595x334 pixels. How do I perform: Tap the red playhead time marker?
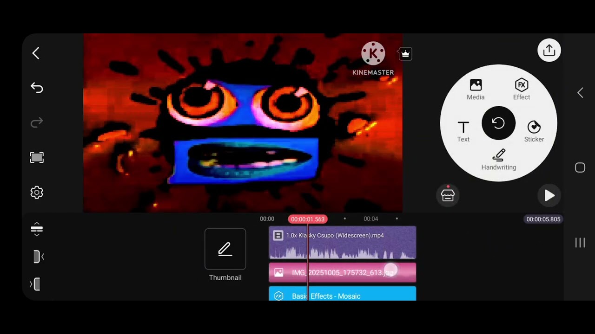308,219
